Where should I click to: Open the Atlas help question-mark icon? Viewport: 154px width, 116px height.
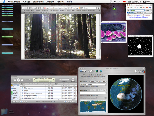139,71
